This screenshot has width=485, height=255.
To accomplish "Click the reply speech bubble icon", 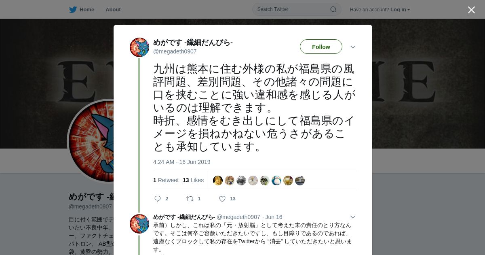I will (158, 199).
